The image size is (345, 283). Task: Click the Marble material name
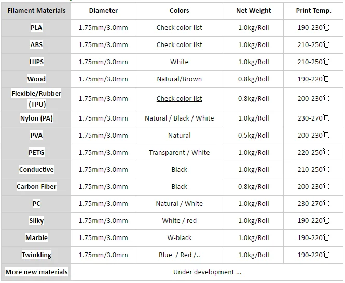(x=36, y=238)
